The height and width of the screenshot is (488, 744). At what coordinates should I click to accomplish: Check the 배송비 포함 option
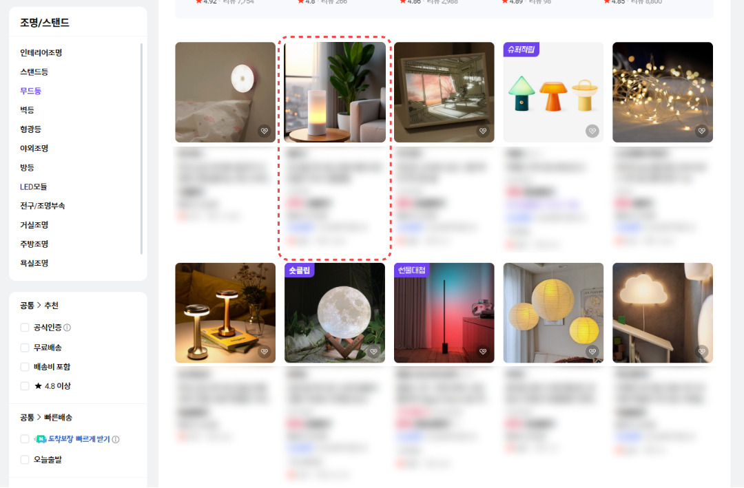tap(25, 367)
